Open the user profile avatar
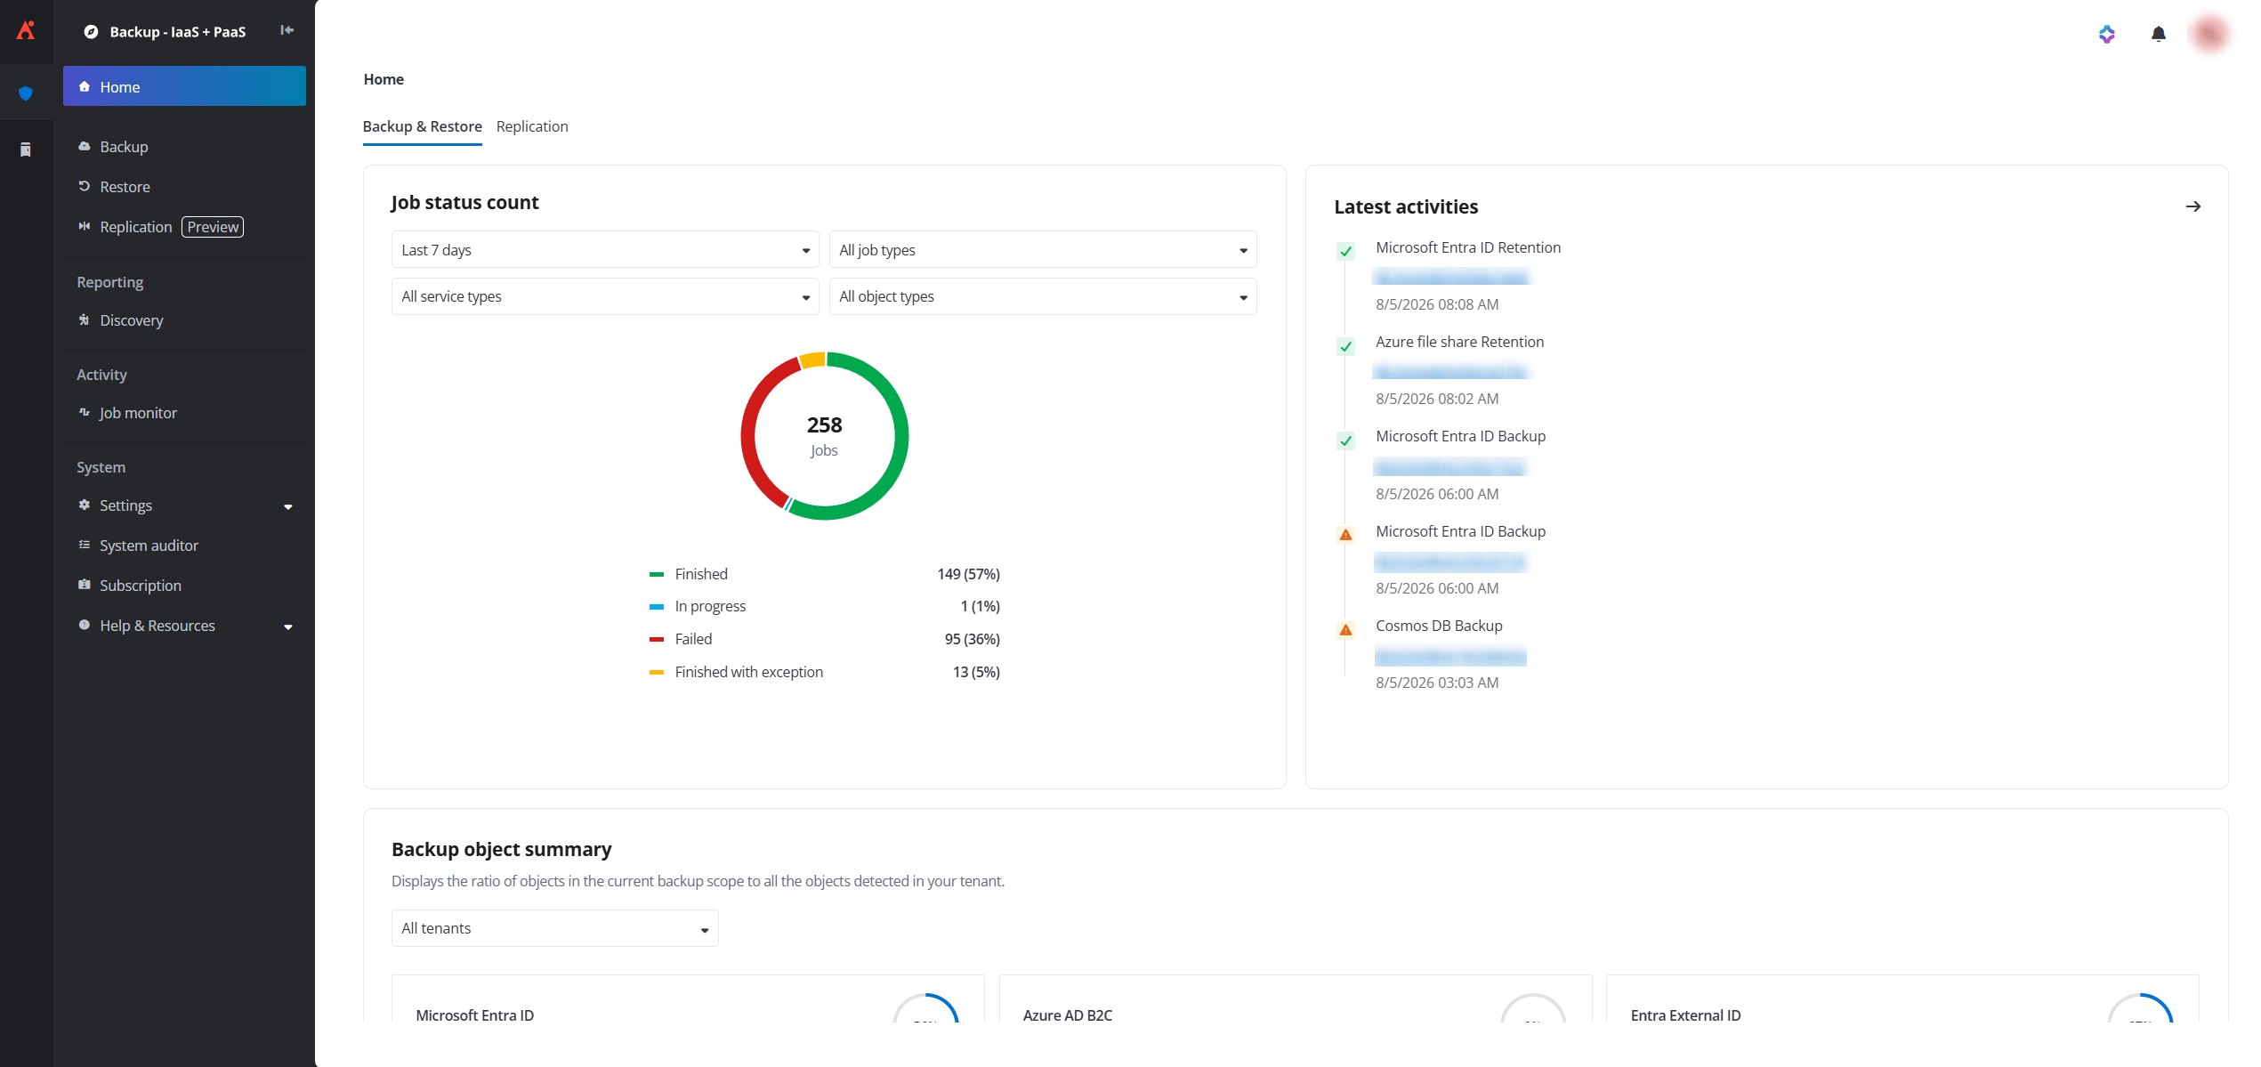Image resolution: width=2261 pixels, height=1067 pixels. [x=2209, y=34]
